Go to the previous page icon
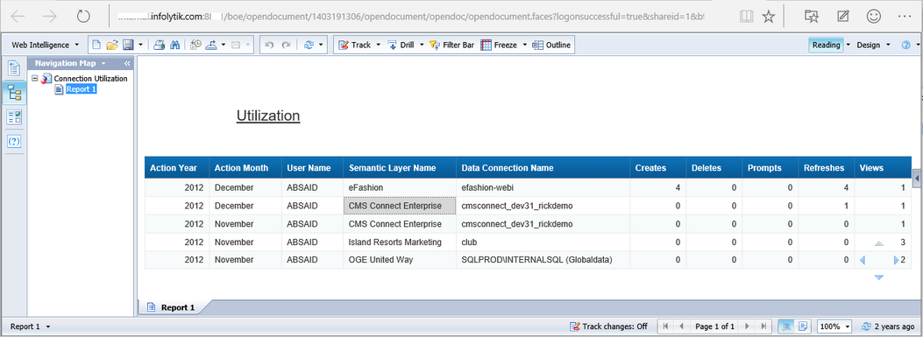 (682, 326)
